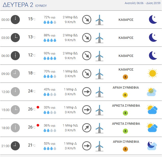Click the sun icon in the 09:00 row
The image size is (162, 157).
153,73
